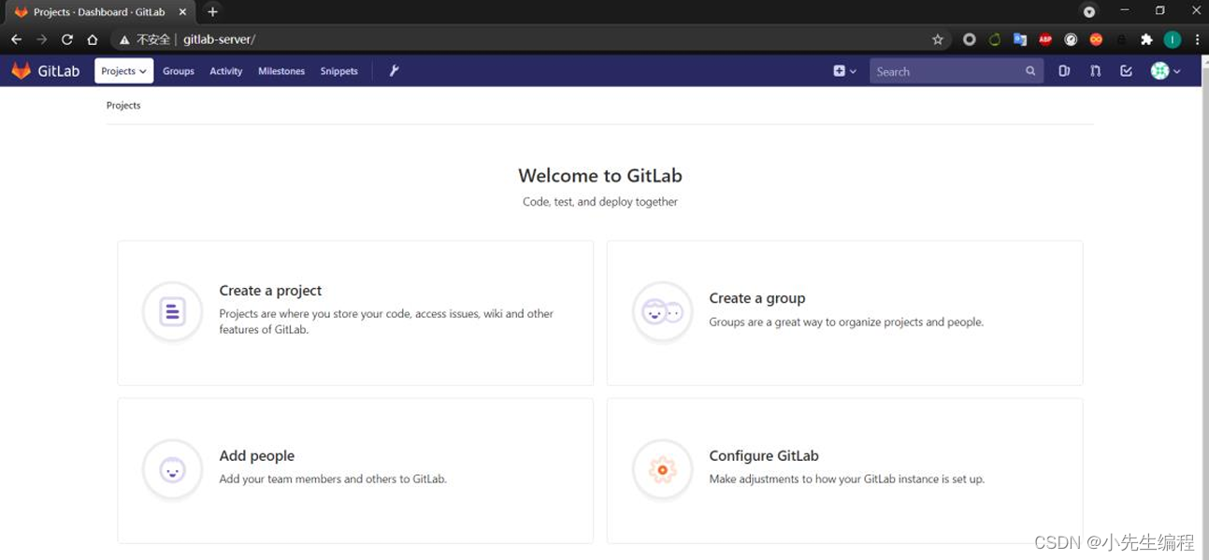Go back using the browser back arrow
This screenshot has width=1209, height=560.
tap(16, 39)
